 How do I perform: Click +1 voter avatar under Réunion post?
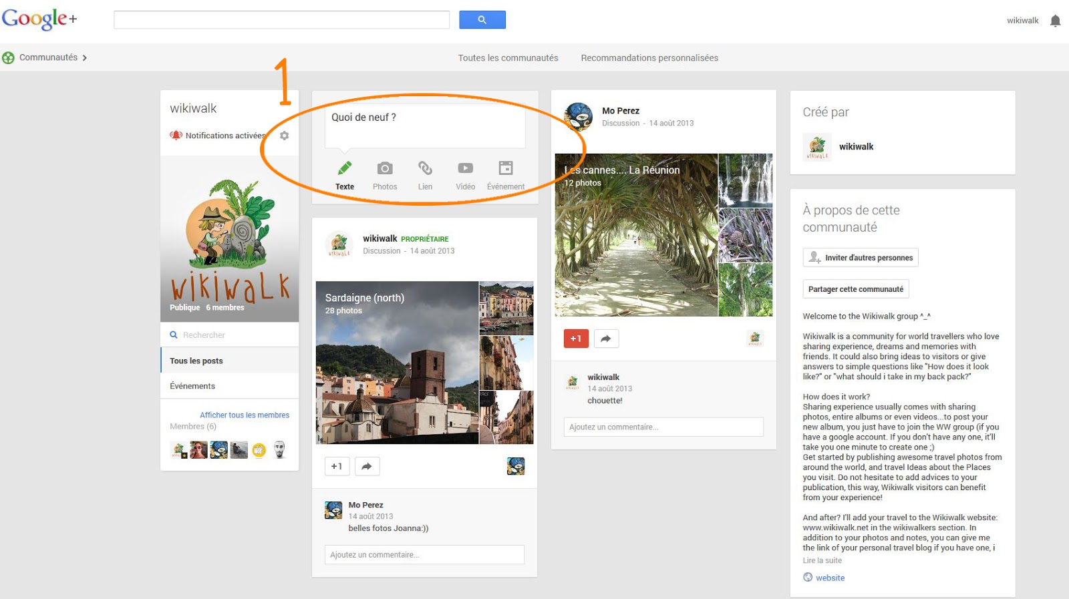tap(755, 339)
